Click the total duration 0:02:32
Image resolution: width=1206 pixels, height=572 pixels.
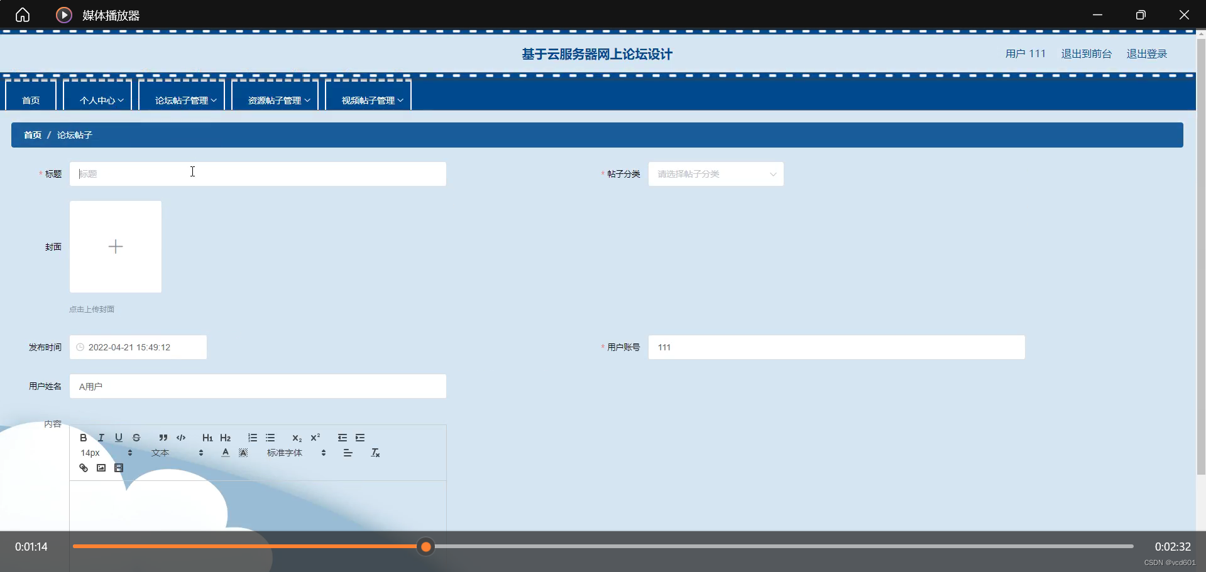(1173, 547)
